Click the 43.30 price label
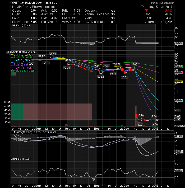The width and height of the screenshot is (185, 188). (x=67, y=68)
